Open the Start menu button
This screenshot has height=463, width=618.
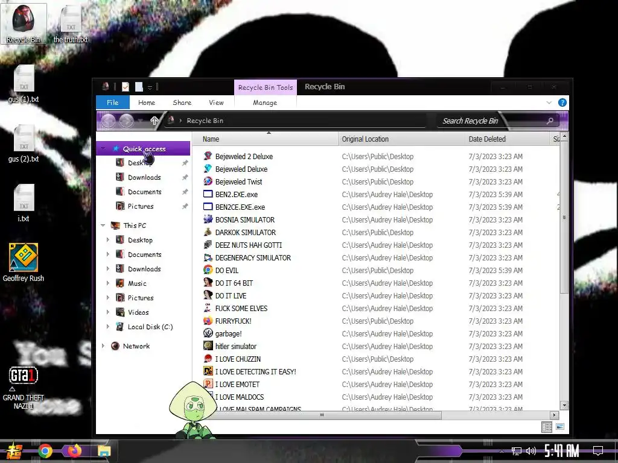(x=14, y=451)
